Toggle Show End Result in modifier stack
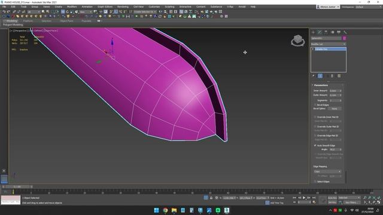The image size is (383, 215). point(320,76)
